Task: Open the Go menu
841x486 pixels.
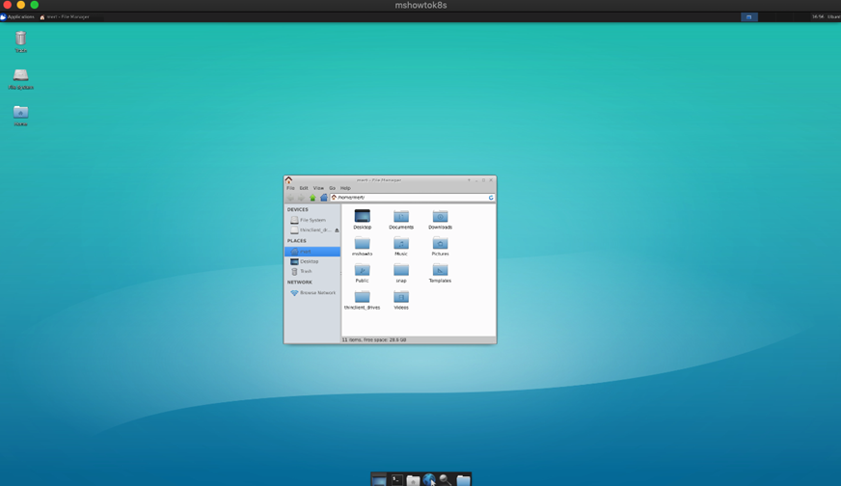Action: click(332, 188)
